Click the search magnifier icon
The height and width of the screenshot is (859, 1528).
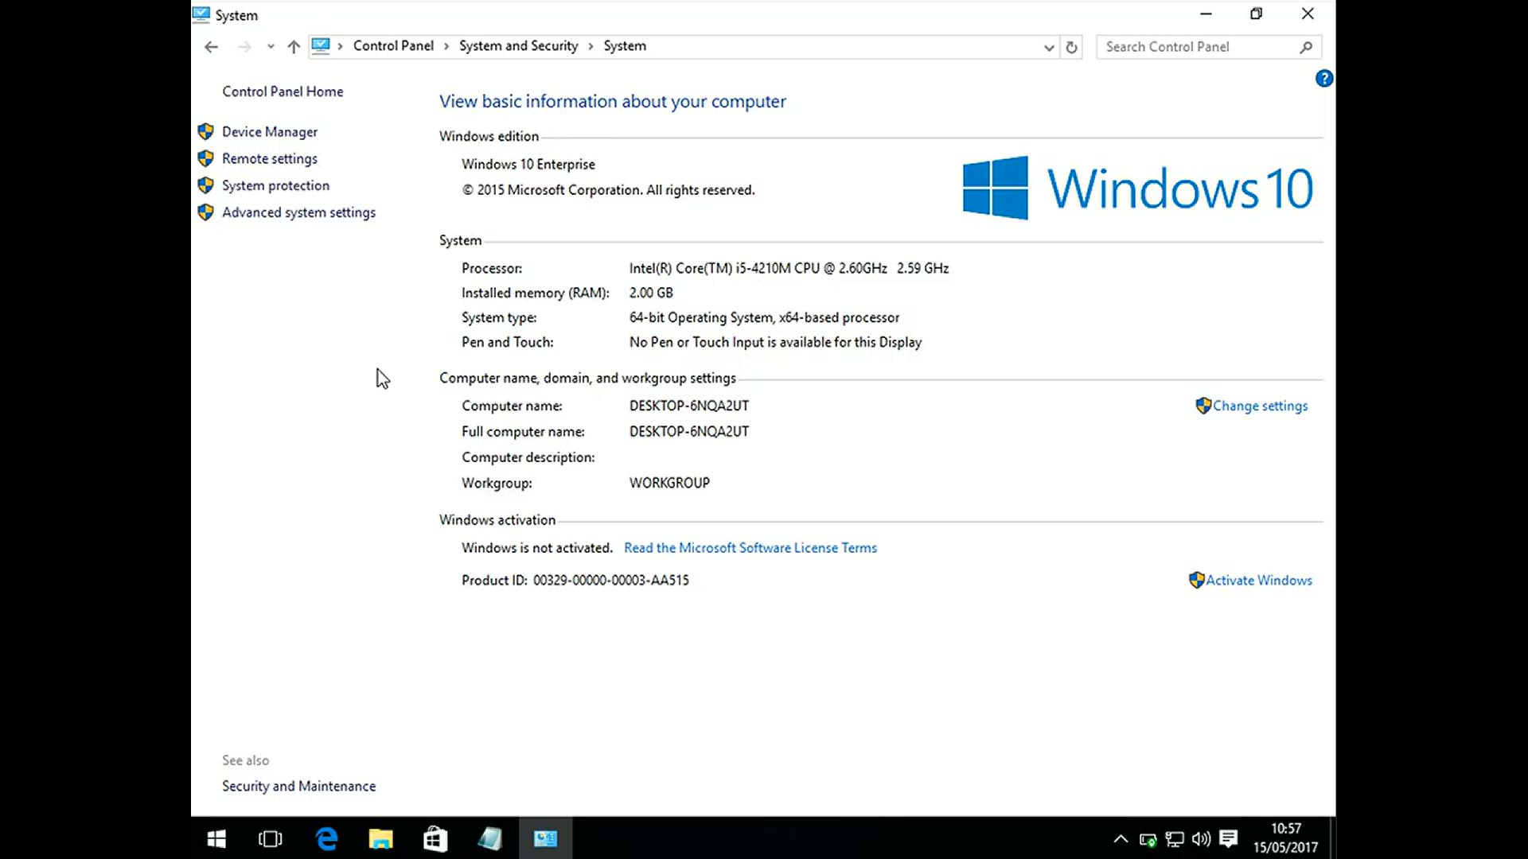(x=1306, y=47)
